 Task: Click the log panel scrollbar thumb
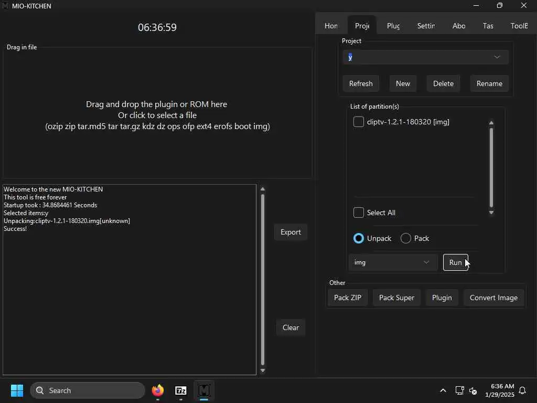[263, 280]
